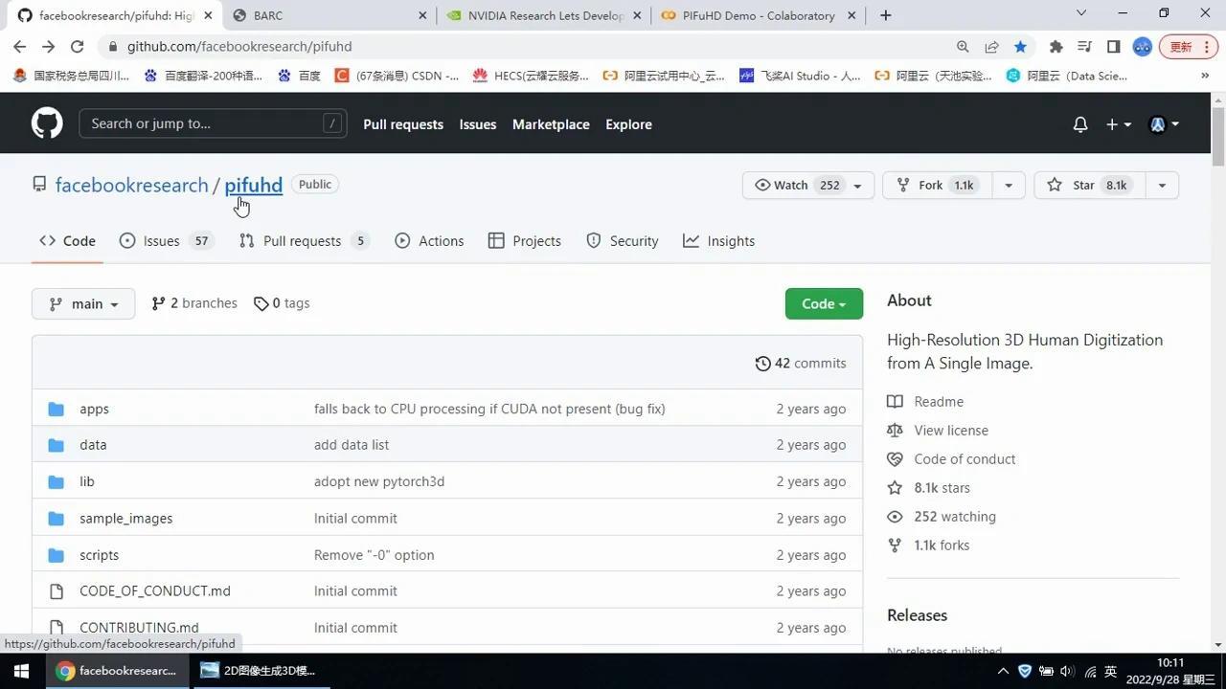Open the pifuhd repository name link
Screen dimensions: 1226x689
click(254, 186)
